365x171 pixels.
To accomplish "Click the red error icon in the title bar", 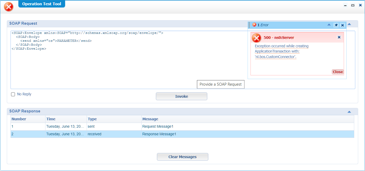I will point(9,7).
